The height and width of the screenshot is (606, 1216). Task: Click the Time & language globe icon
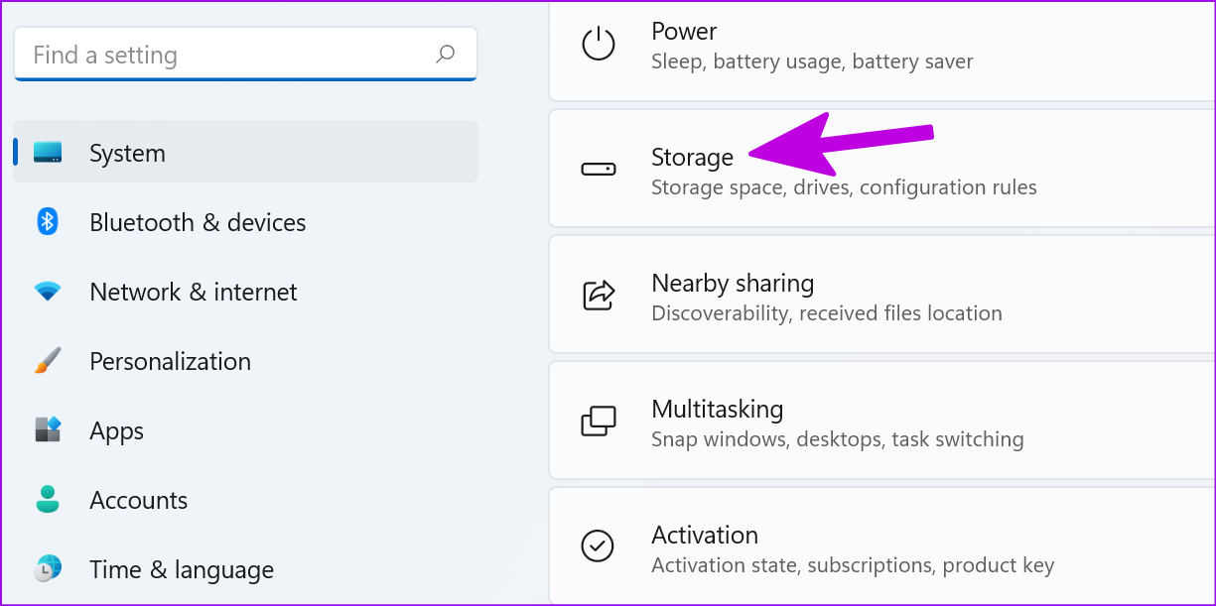(48, 568)
